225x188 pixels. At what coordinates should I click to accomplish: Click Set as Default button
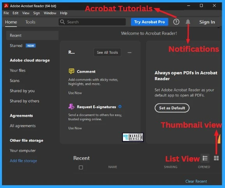pos(172,108)
